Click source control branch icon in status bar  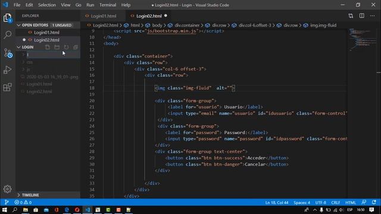pos(7,202)
